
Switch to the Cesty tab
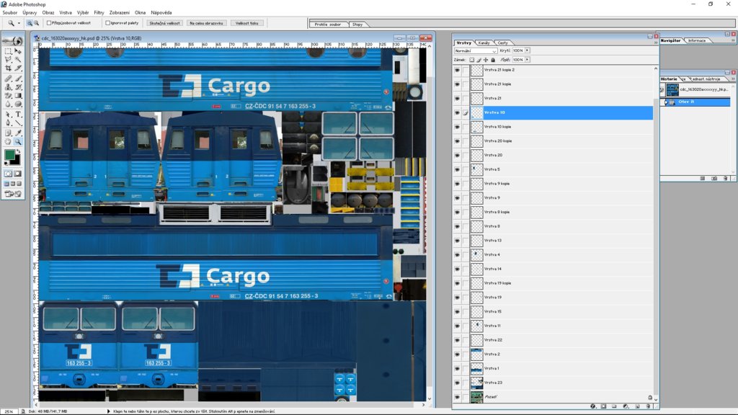pos(502,43)
